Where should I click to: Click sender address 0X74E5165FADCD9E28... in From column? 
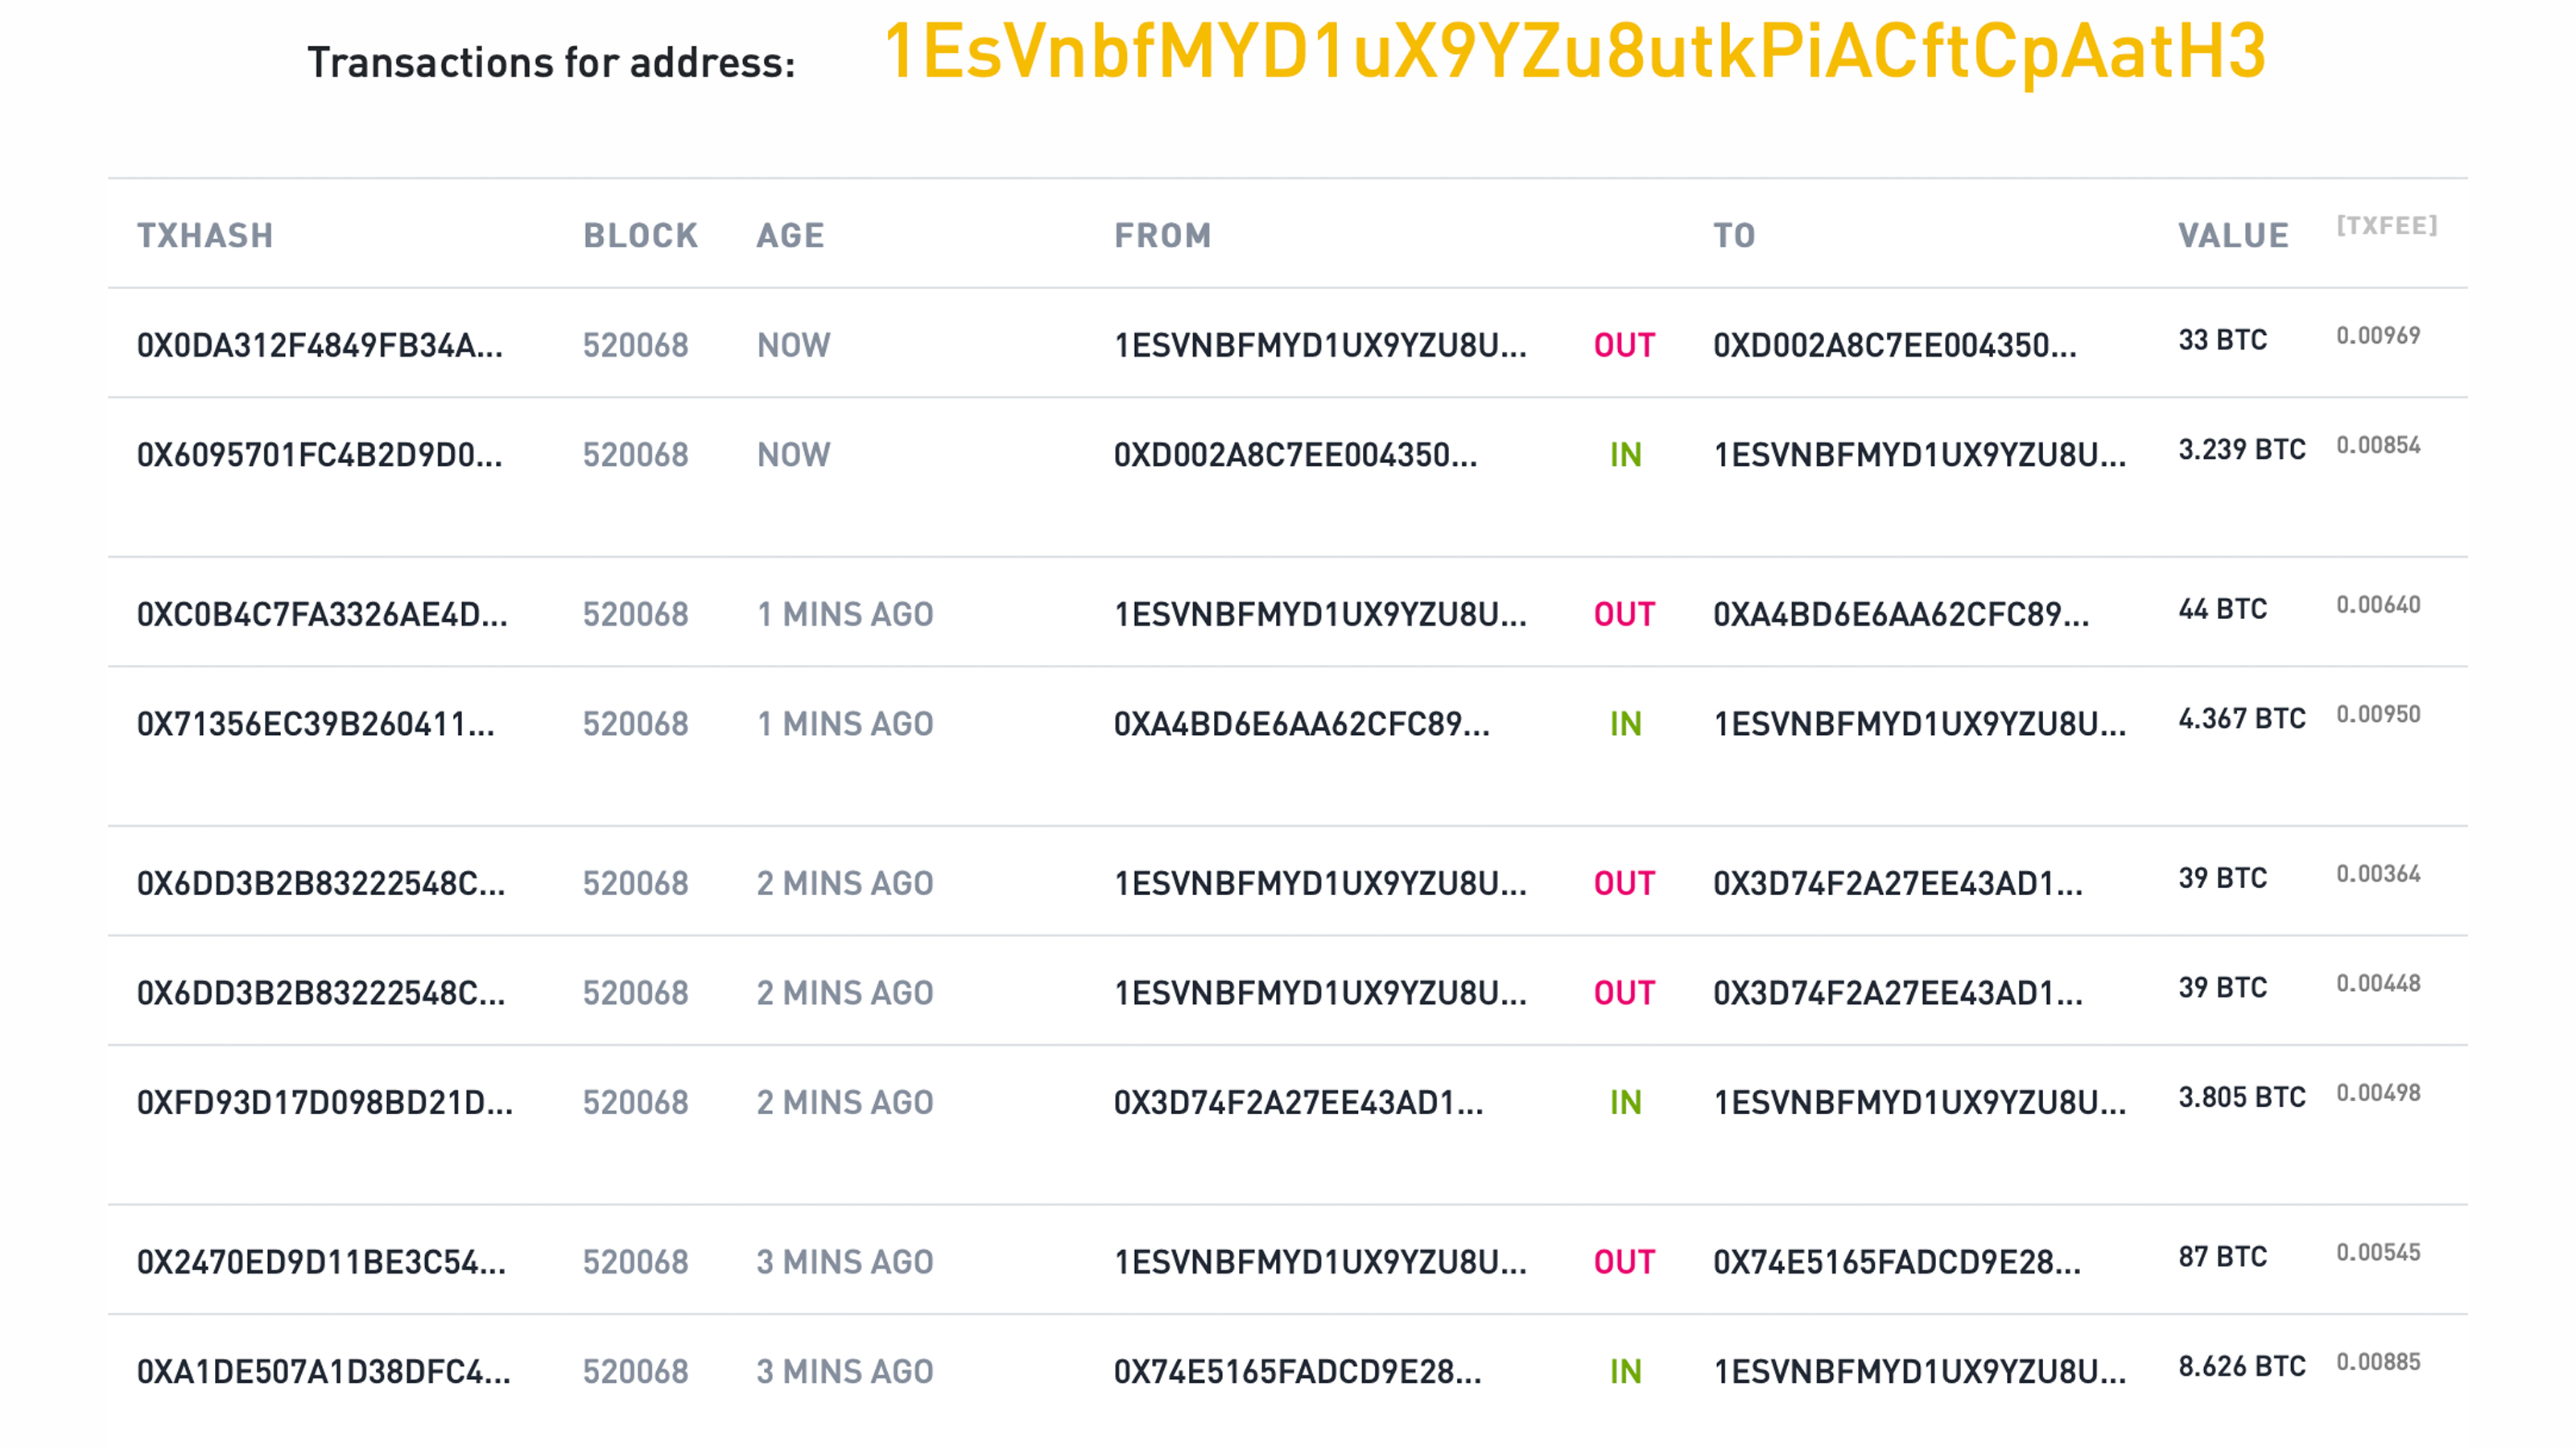click(x=1297, y=1373)
